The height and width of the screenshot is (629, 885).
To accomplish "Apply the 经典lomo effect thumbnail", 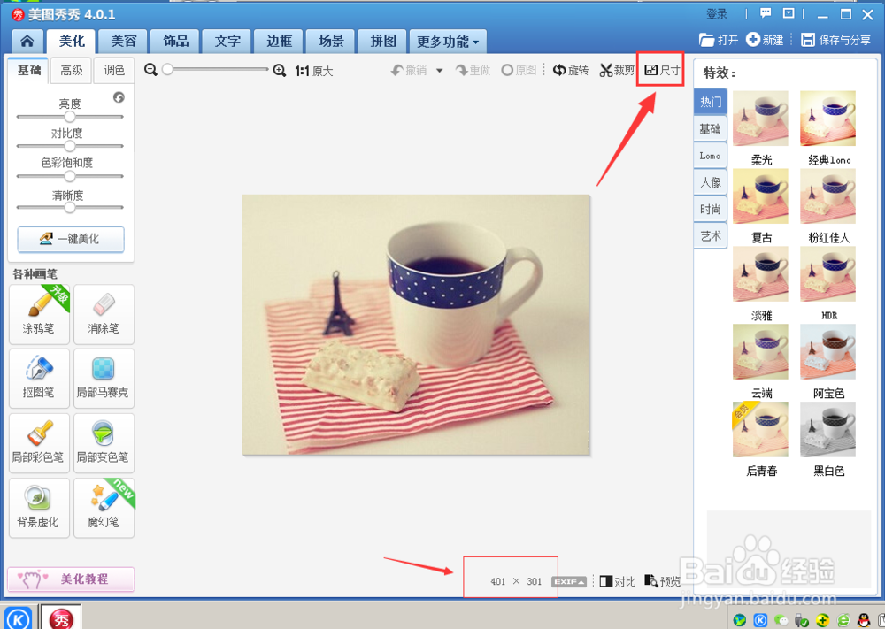I will [x=827, y=118].
